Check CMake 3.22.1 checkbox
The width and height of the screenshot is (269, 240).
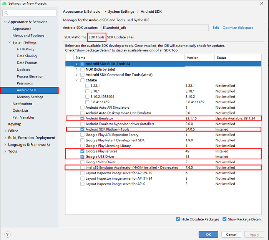click(87, 86)
